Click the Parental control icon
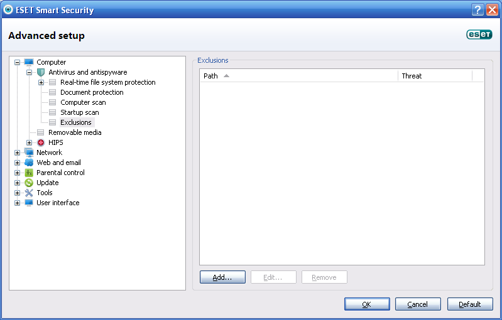 click(x=29, y=173)
